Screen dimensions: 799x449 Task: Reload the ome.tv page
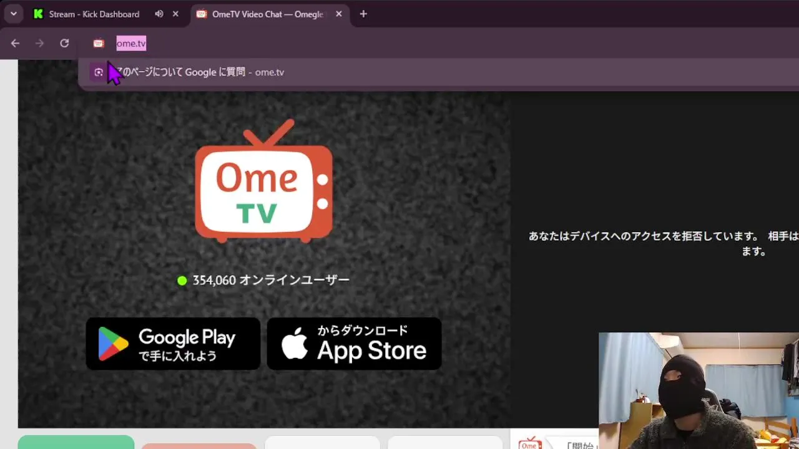coord(64,43)
